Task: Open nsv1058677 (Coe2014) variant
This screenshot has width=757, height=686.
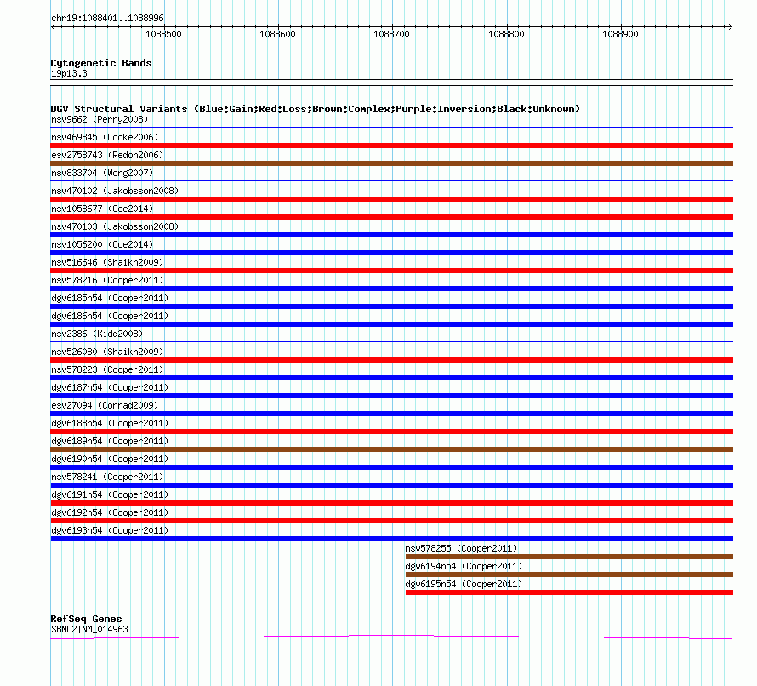Action: click(x=102, y=209)
